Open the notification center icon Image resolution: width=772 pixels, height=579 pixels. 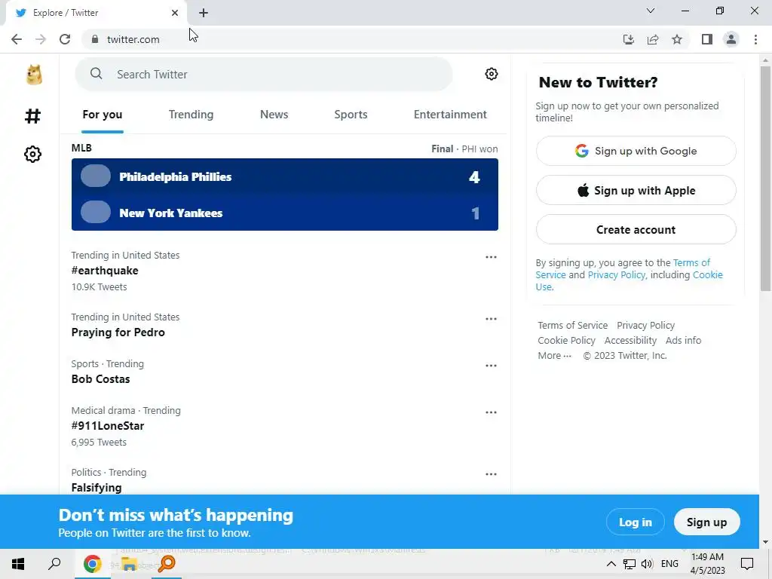pyautogui.click(x=747, y=564)
